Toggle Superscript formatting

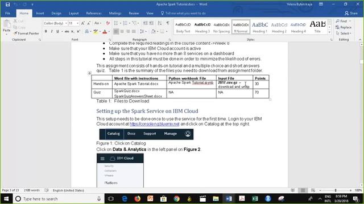coord(78,32)
